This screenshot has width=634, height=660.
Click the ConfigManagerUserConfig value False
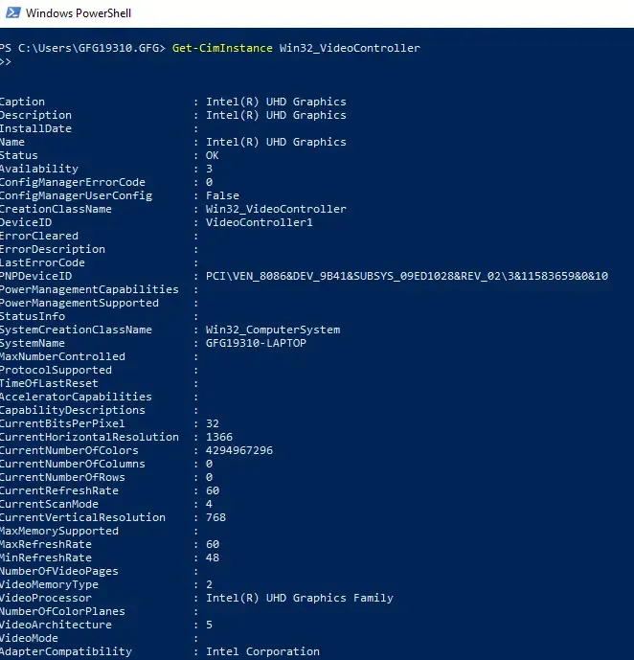click(x=222, y=195)
